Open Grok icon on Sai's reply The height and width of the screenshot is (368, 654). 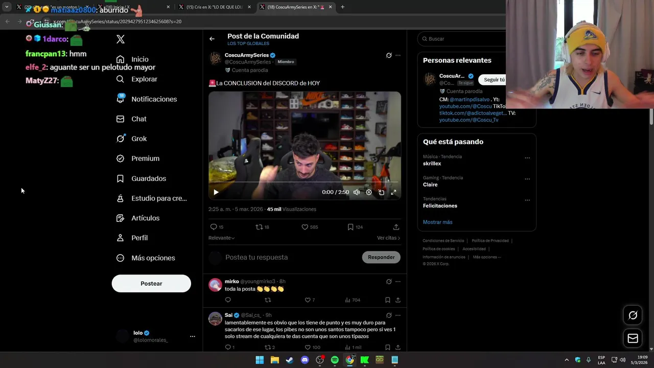[389, 315]
